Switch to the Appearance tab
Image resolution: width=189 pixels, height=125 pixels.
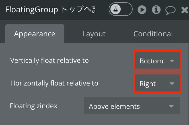click(x=35, y=34)
